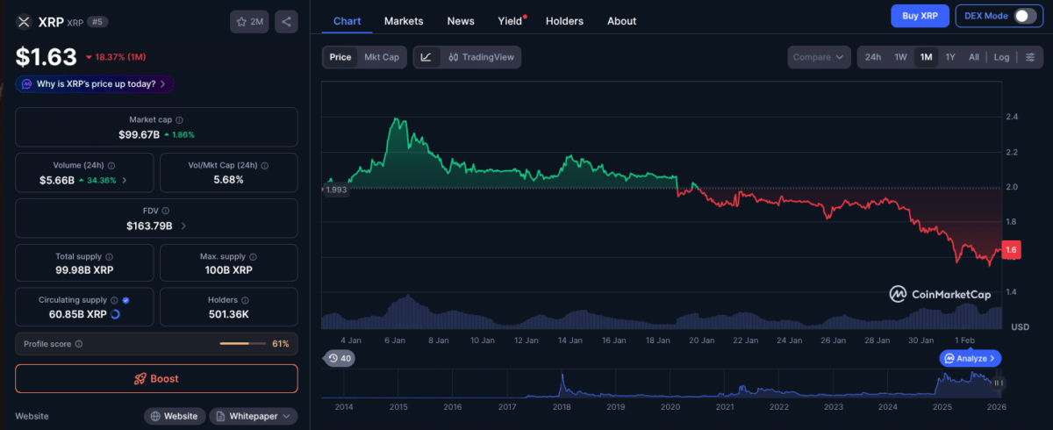This screenshot has height=430, width=1053.
Task: Show info tooltip for Market cap
Action: [179, 119]
